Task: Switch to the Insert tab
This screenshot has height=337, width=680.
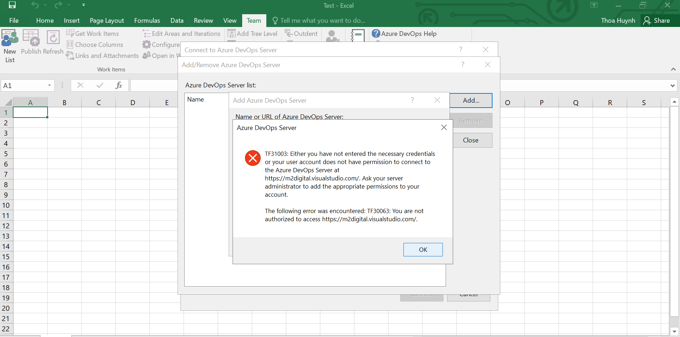Action: tap(72, 20)
